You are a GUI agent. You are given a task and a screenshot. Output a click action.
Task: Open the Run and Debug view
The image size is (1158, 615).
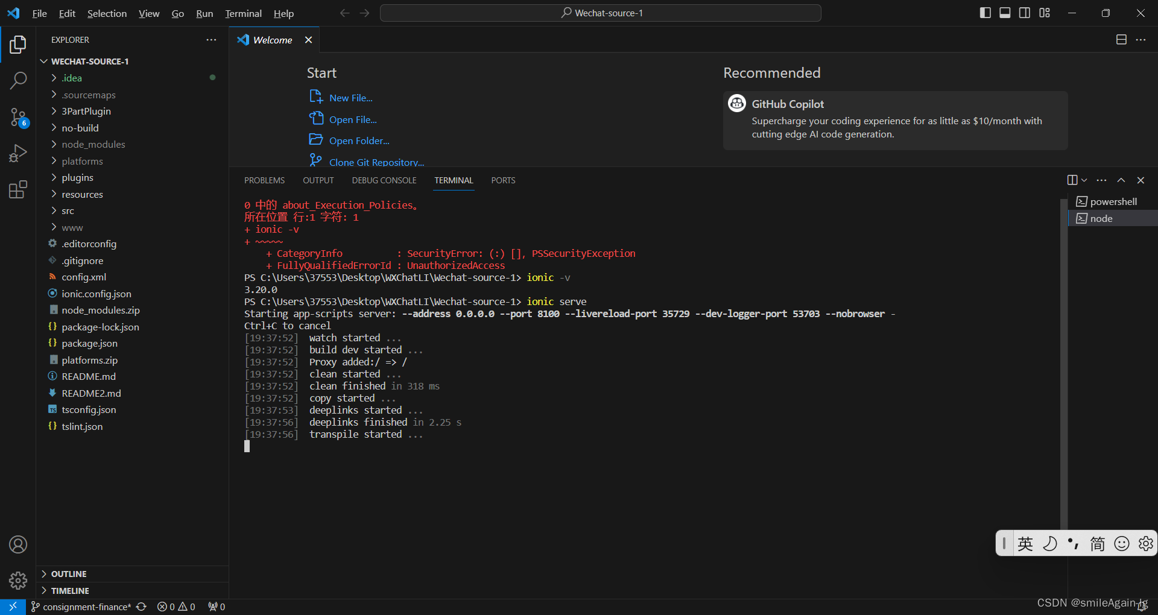18,153
